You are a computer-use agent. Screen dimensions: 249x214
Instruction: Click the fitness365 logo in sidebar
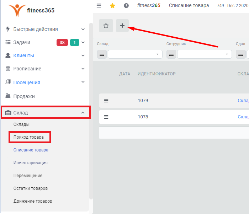click(x=31, y=10)
